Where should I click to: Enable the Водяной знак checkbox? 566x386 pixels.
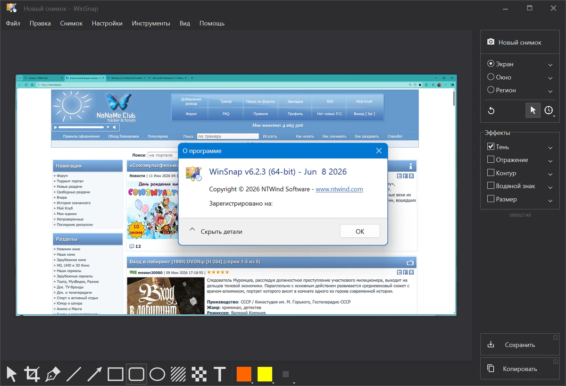[x=491, y=185]
